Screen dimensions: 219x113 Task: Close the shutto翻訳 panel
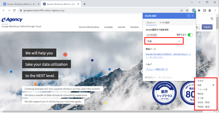(193, 16)
